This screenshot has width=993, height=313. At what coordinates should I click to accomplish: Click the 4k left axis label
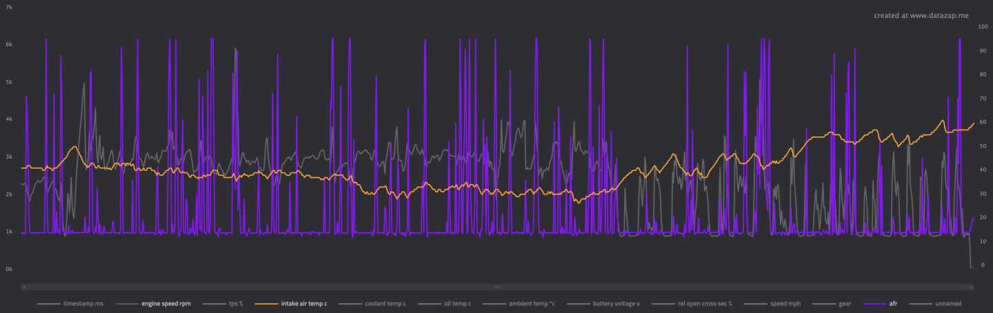tap(9, 119)
